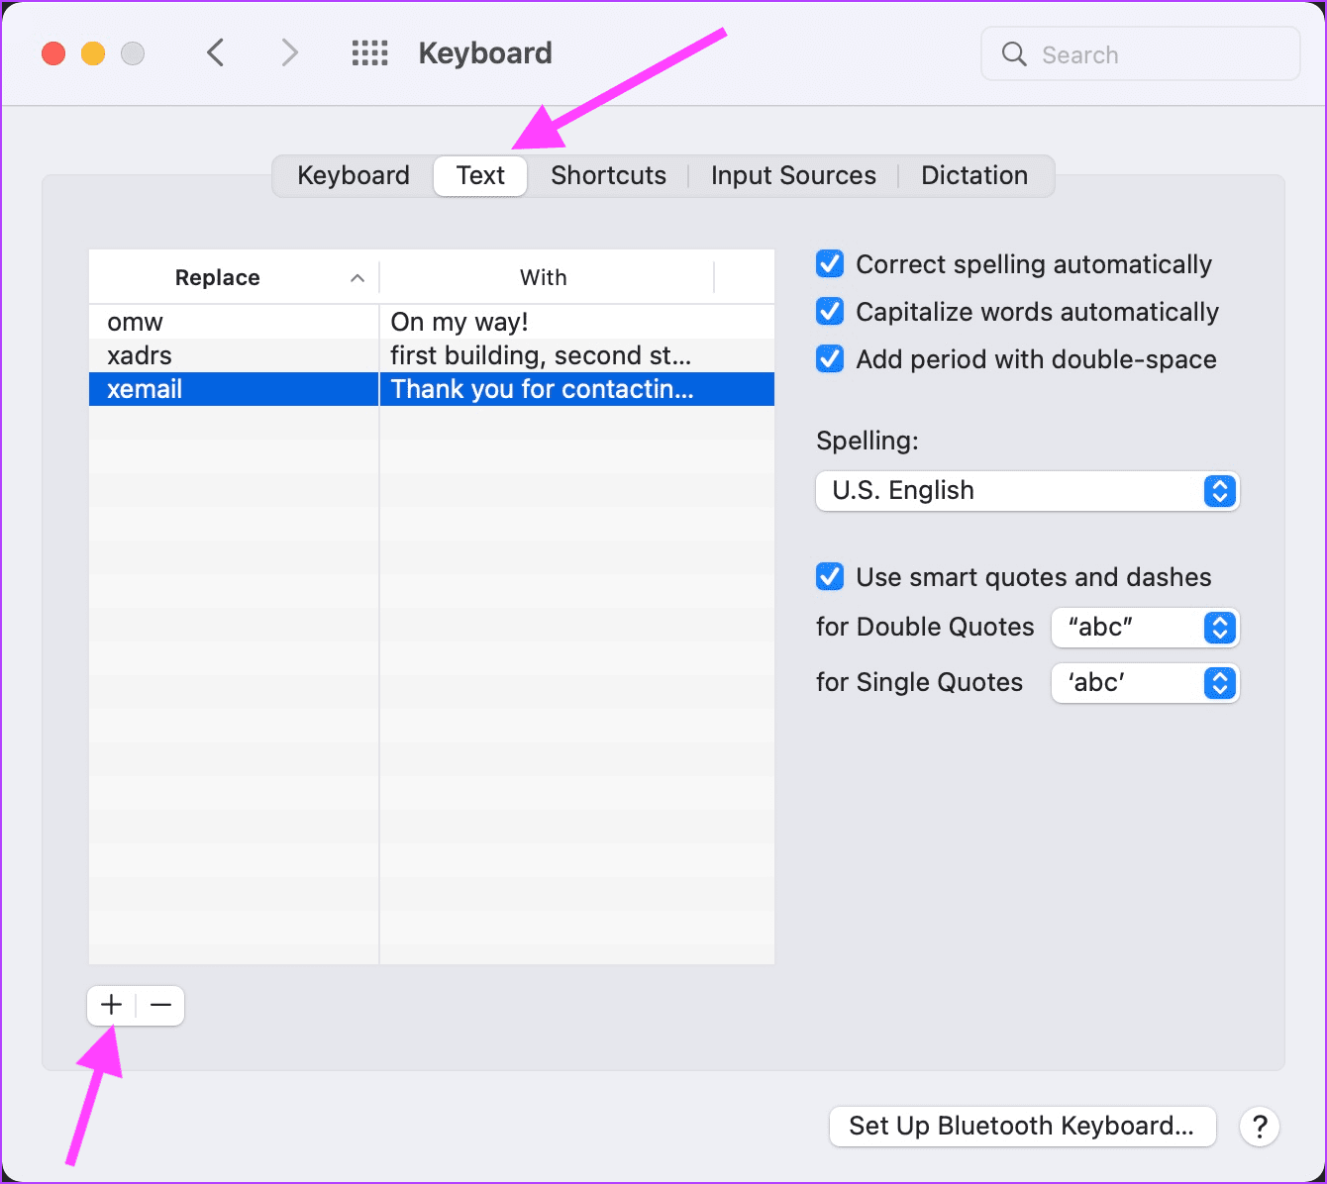The image size is (1327, 1184).
Task: Click the Replace column header
Action: (x=234, y=278)
